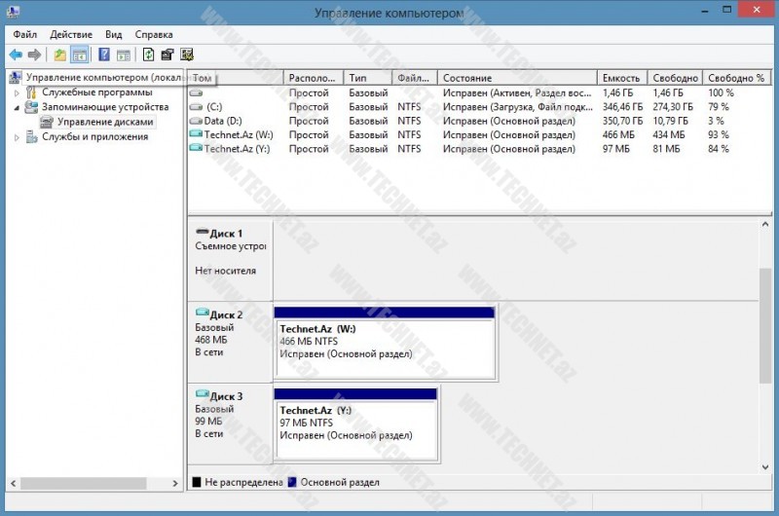Viewport: 779px width, 516px height.
Task: Click the tree pane scroll right arrow
Action: [175, 483]
